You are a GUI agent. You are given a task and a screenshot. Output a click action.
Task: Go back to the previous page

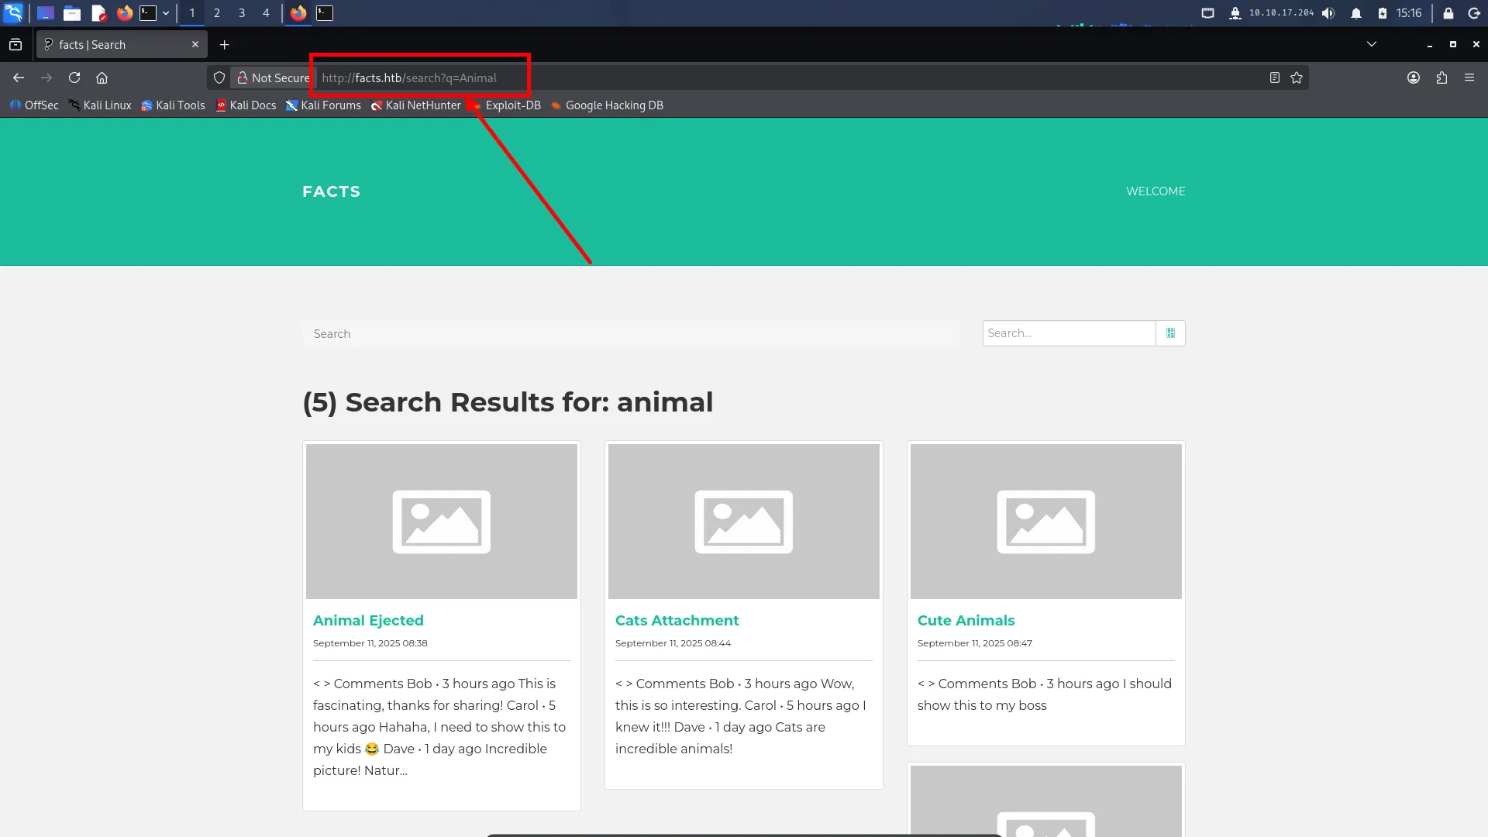(19, 77)
